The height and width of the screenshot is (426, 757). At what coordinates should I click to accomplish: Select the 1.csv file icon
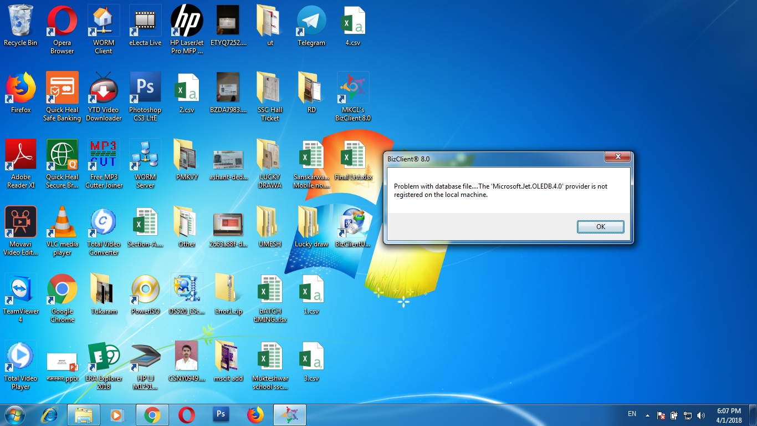[x=311, y=295]
